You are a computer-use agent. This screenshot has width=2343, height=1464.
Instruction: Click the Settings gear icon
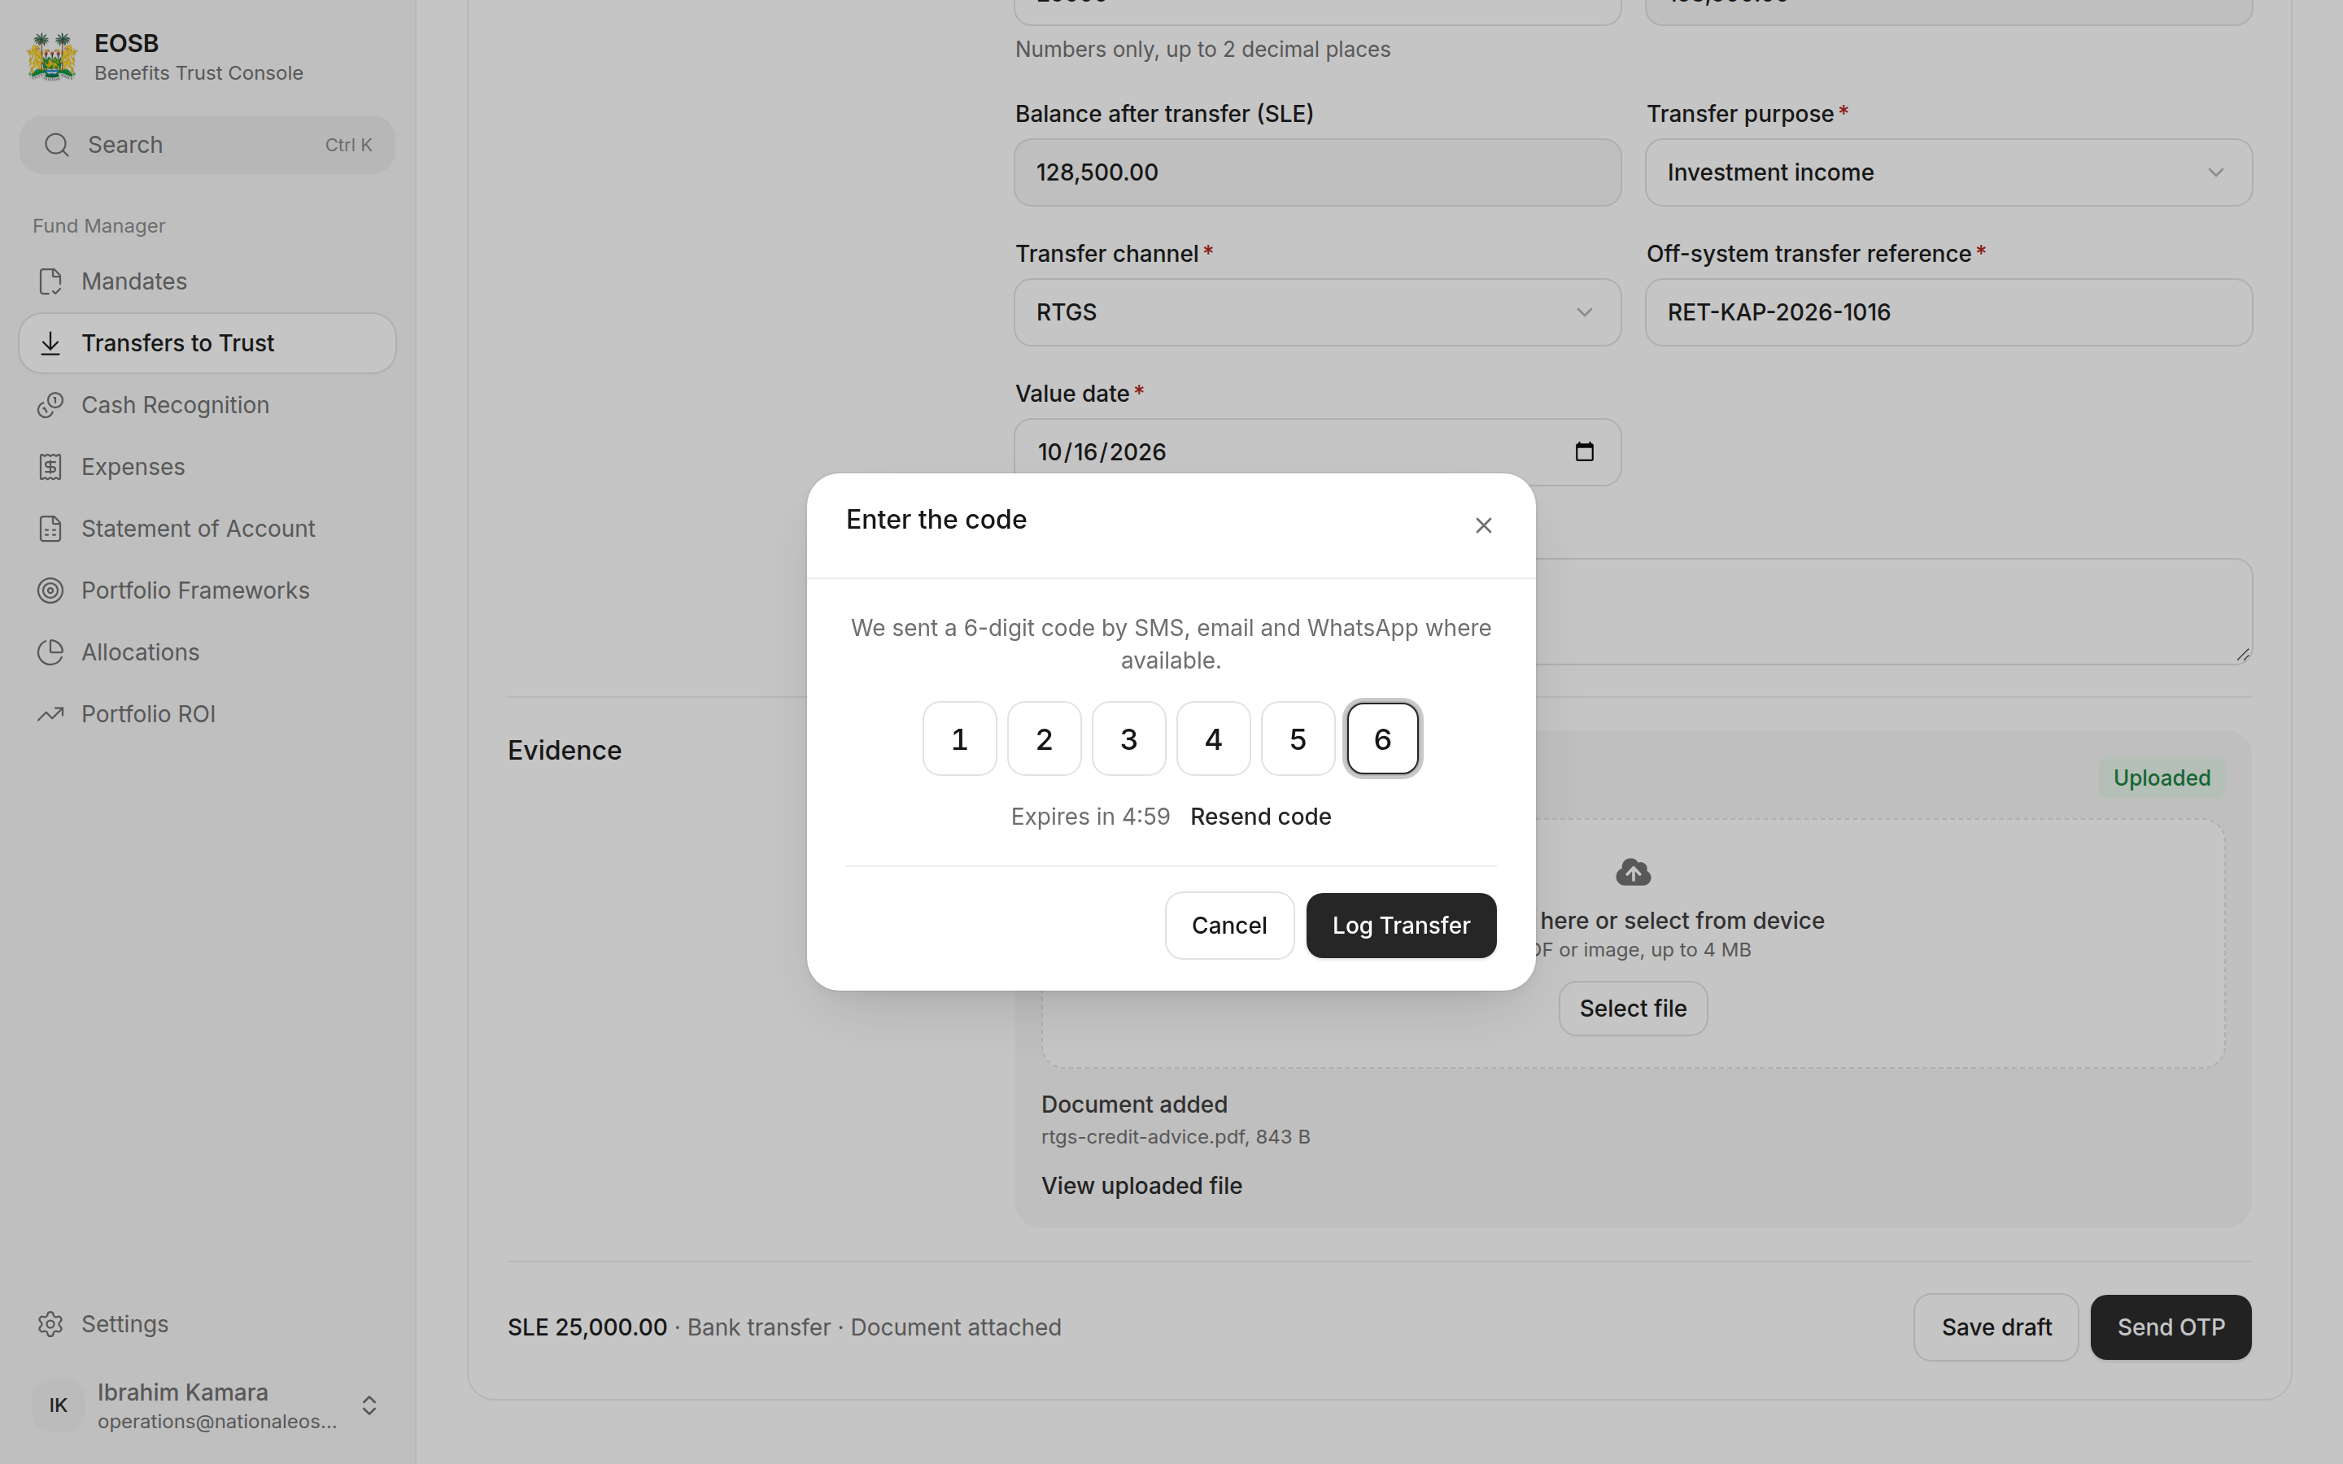(x=50, y=1325)
